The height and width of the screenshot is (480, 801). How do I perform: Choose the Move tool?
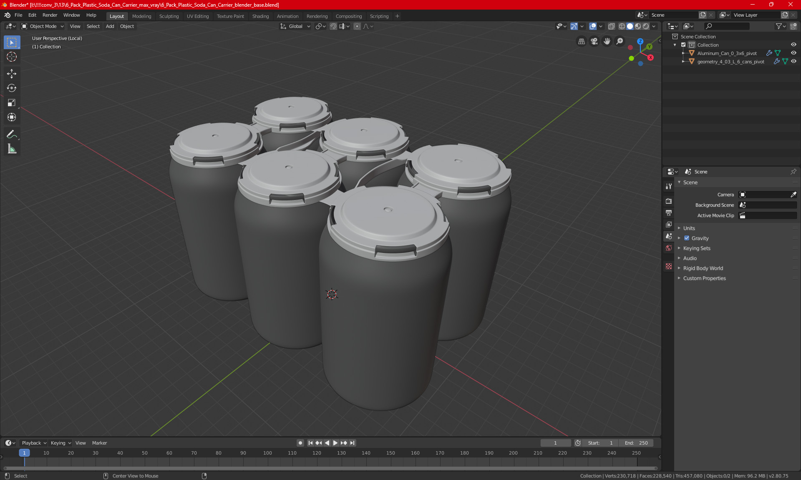pyautogui.click(x=12, y=74)
